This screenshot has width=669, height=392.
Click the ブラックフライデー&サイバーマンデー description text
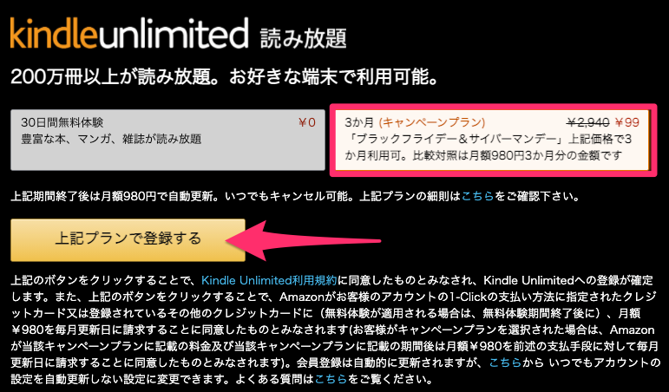489,147
